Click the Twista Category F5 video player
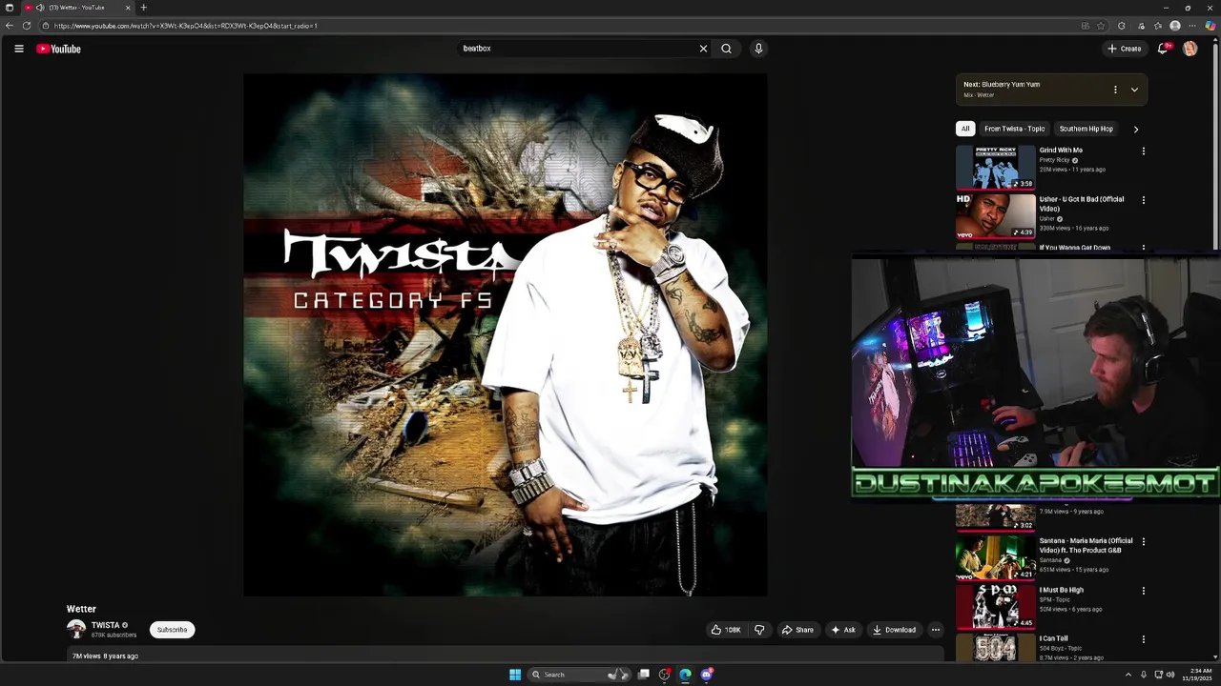 pos(505,335)
